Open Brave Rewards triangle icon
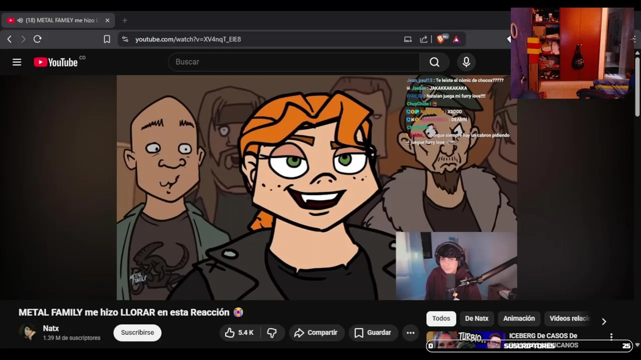Image resolution: width=641 pixels, height=360 pixels. pos(456,39)
